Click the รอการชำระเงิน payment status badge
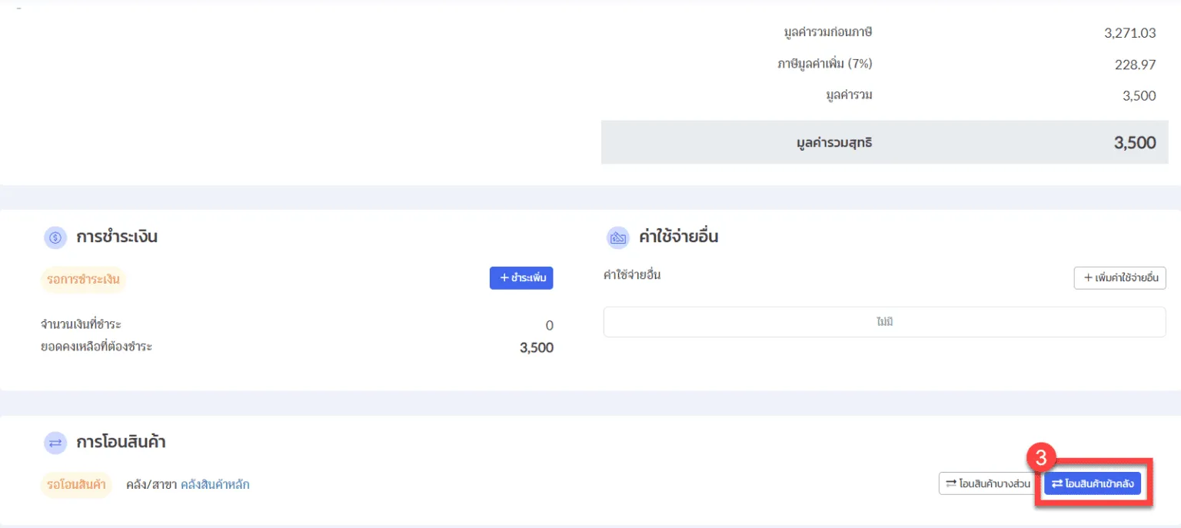Image resolution: width=1181 pixels, height=528 pixels. click(x=83, y=280)
